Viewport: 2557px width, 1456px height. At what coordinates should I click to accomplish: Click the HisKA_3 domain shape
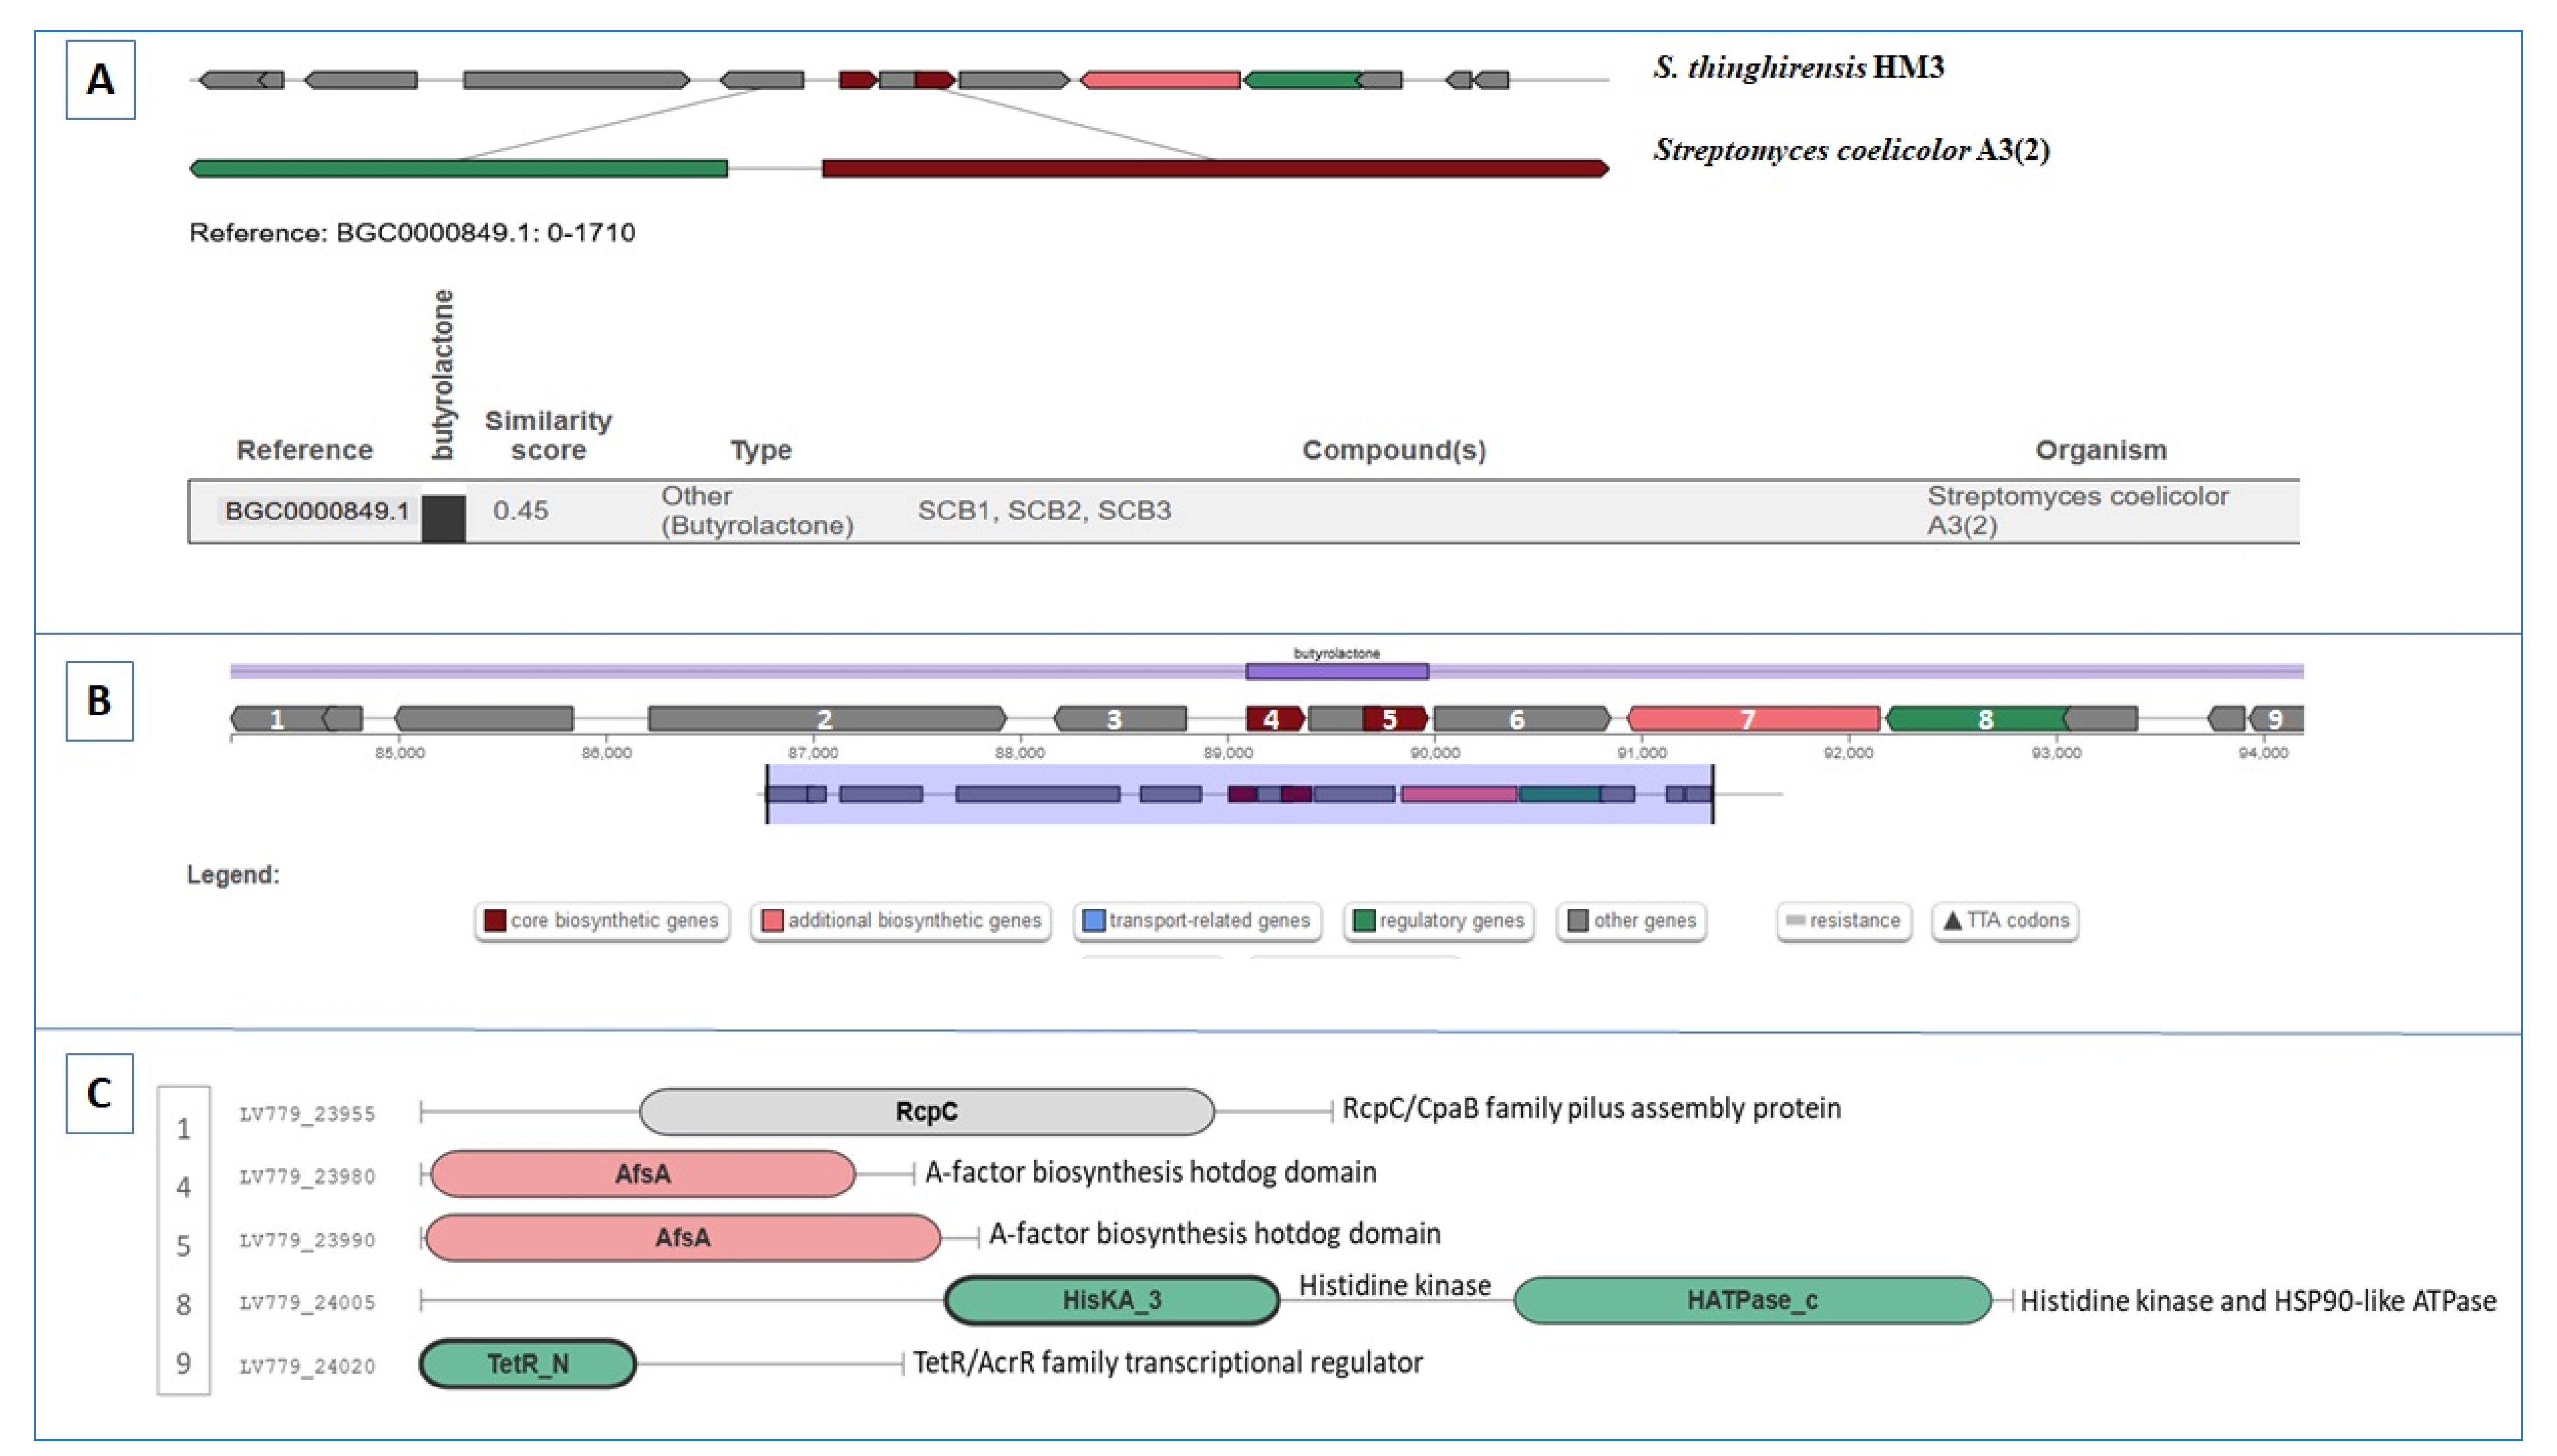coord(1111,1300)
